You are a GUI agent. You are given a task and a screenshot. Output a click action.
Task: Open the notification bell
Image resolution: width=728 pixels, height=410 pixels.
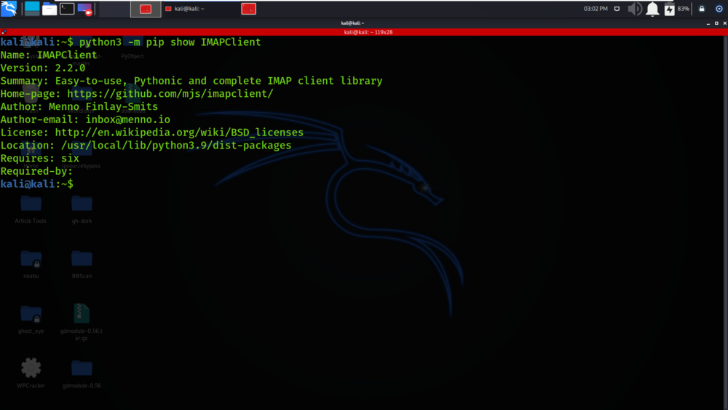point(652,9)
